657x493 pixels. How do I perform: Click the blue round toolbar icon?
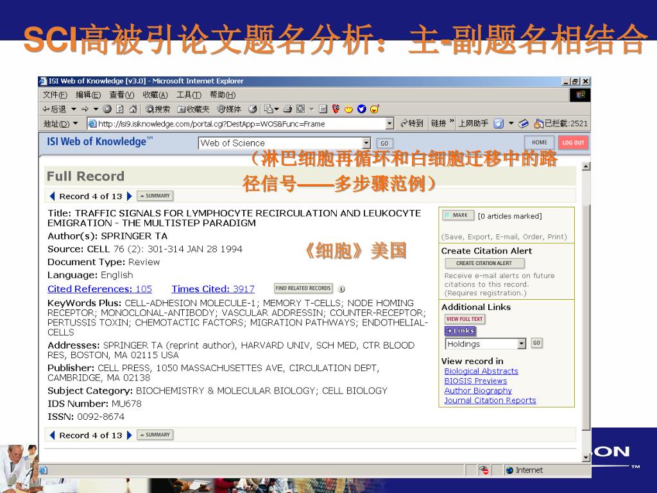(x=362, y=109)
